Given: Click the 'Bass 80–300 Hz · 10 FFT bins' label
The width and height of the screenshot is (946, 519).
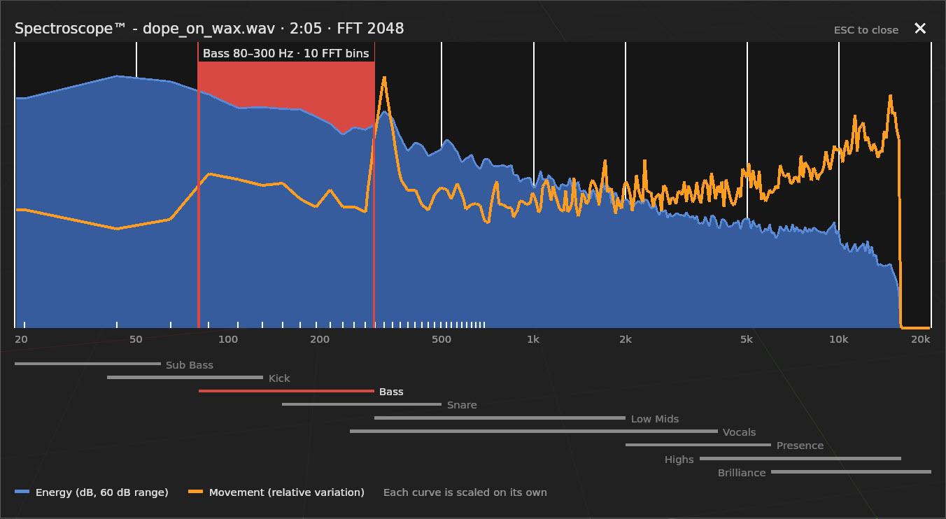Looking at the screenshot, I should tap(286, 53).
